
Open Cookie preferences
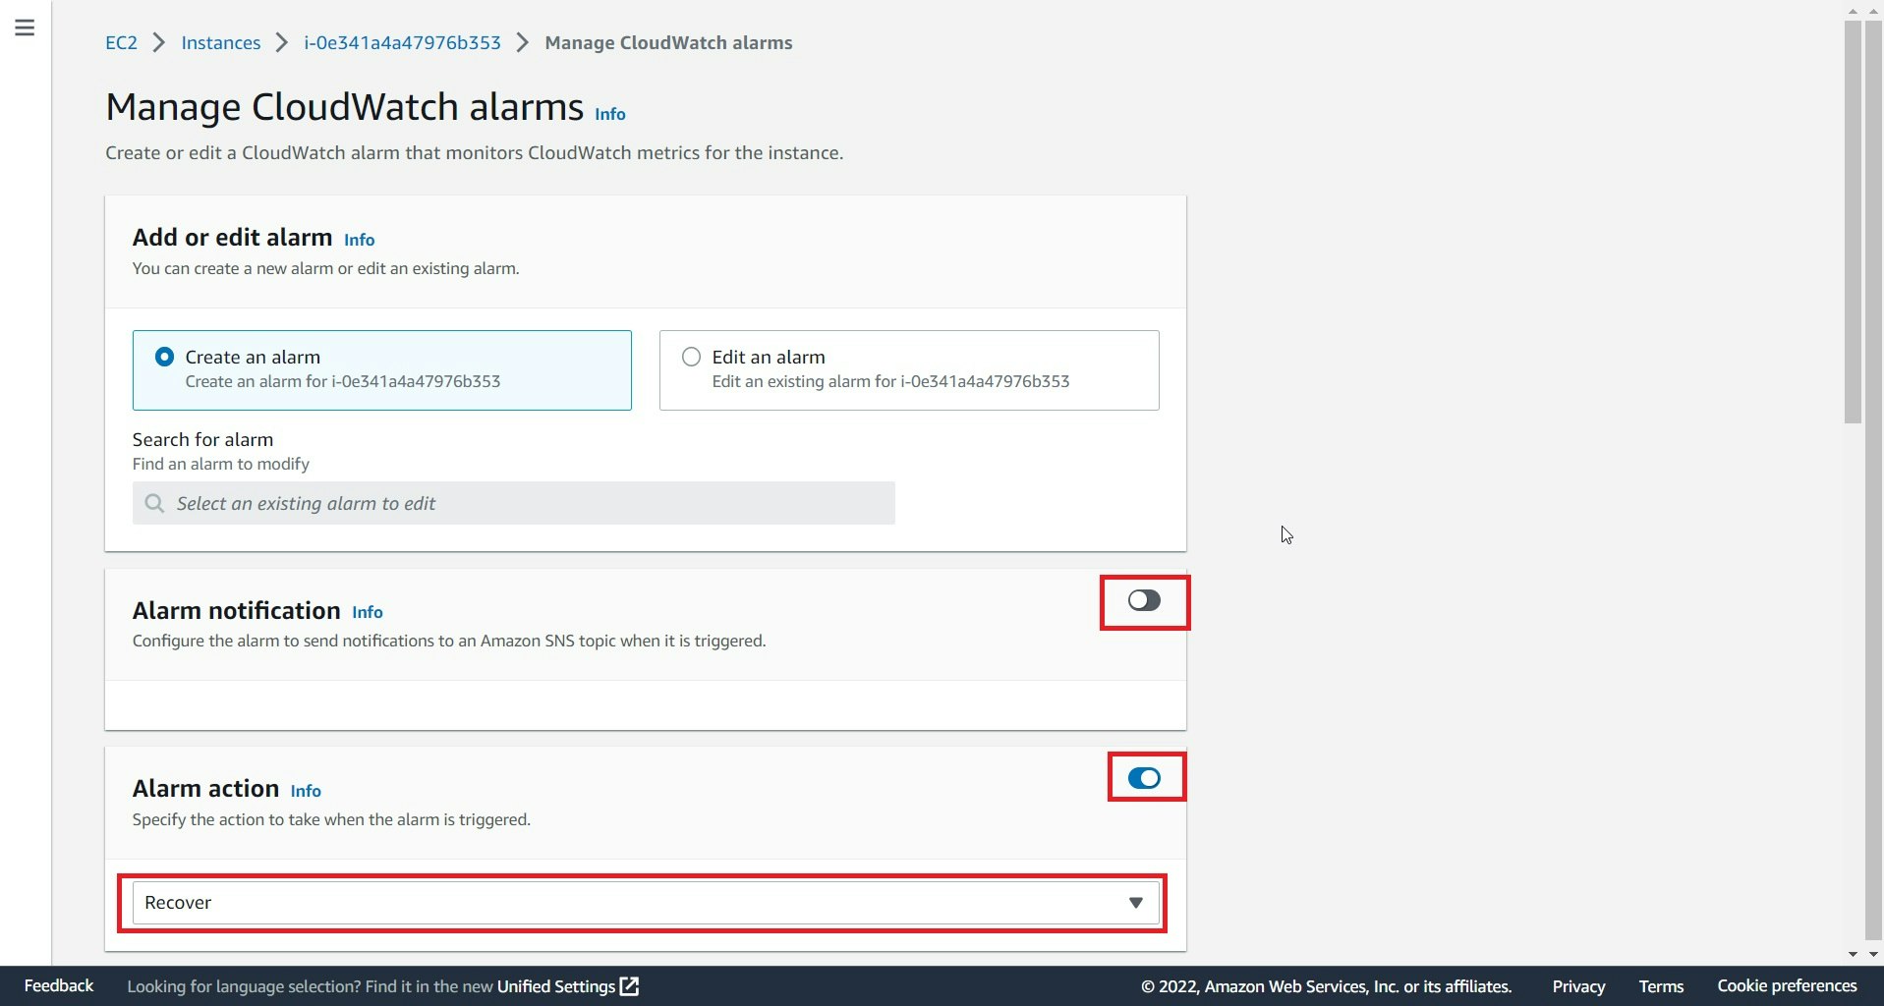pos(1786,985)
